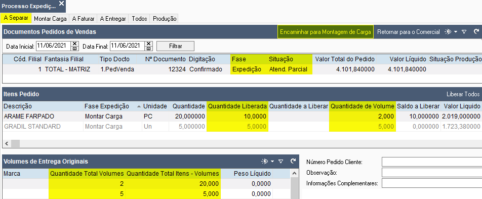This screenshot has width=482, height=199.
Task: Click the Número Pedido Cliente field
Action: (x=431, y=162)
